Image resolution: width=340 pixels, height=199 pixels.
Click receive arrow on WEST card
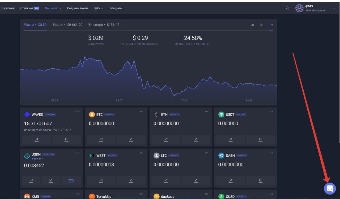pyautogui.click(x=131, y=181)
